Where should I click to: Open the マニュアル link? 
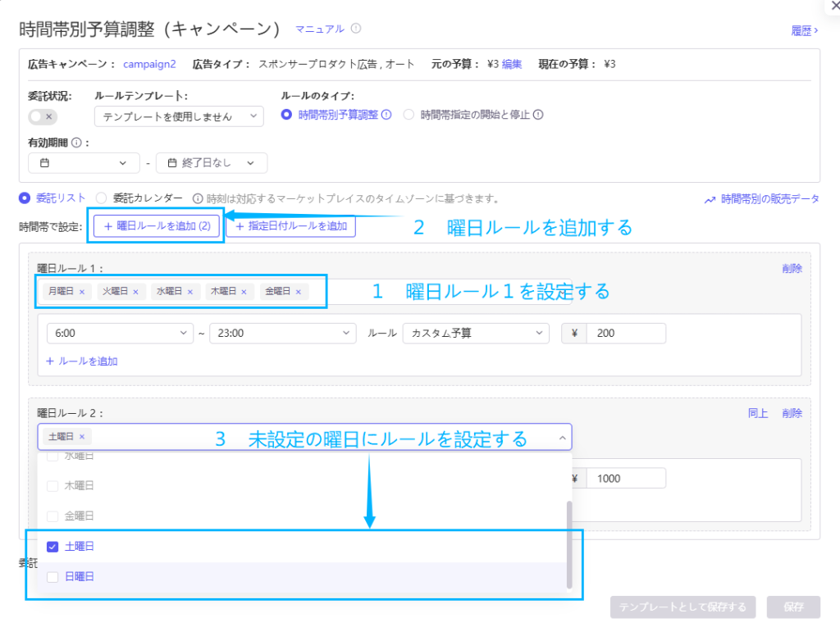320,29
